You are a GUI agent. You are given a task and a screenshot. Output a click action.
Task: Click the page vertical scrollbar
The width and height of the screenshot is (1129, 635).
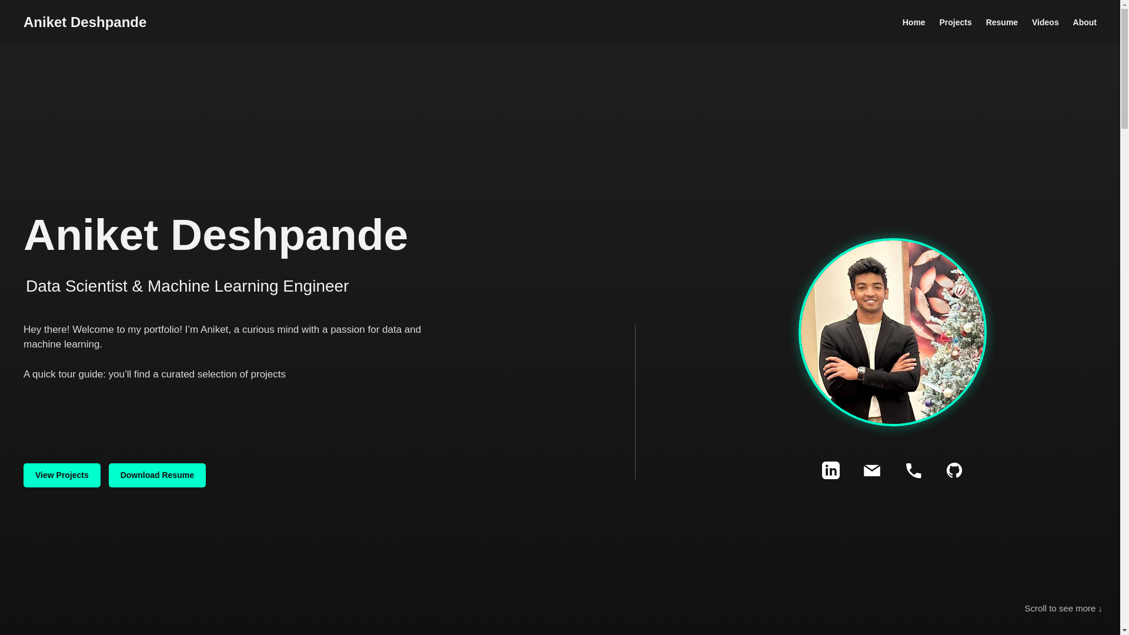point(1124,317)
